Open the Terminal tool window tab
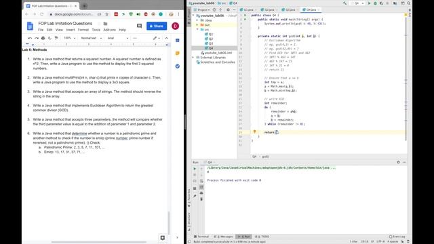This screenshot has height=244, width=434. [201, 237]
